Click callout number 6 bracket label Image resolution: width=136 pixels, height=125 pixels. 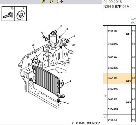point(33,45)
